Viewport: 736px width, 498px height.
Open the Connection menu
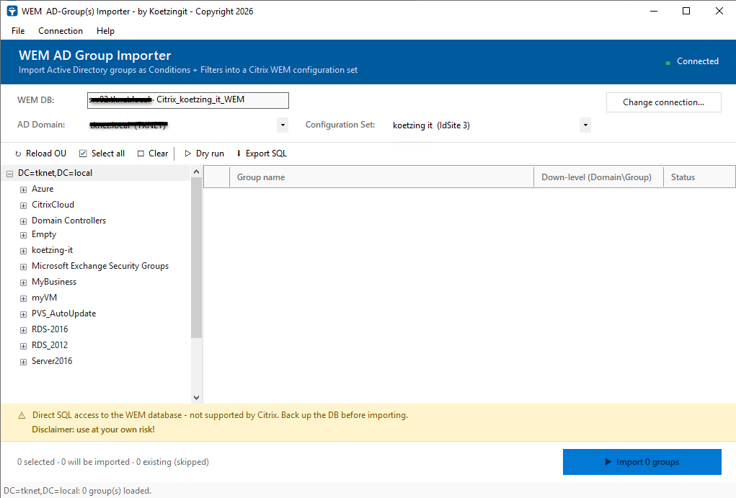[61, 31]
